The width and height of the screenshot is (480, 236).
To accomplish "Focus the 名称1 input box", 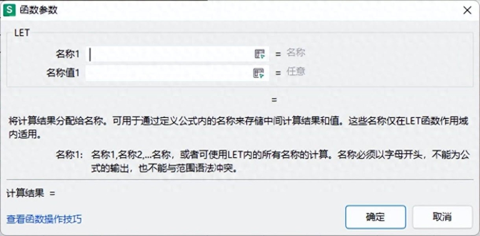I will coord(177,54).
